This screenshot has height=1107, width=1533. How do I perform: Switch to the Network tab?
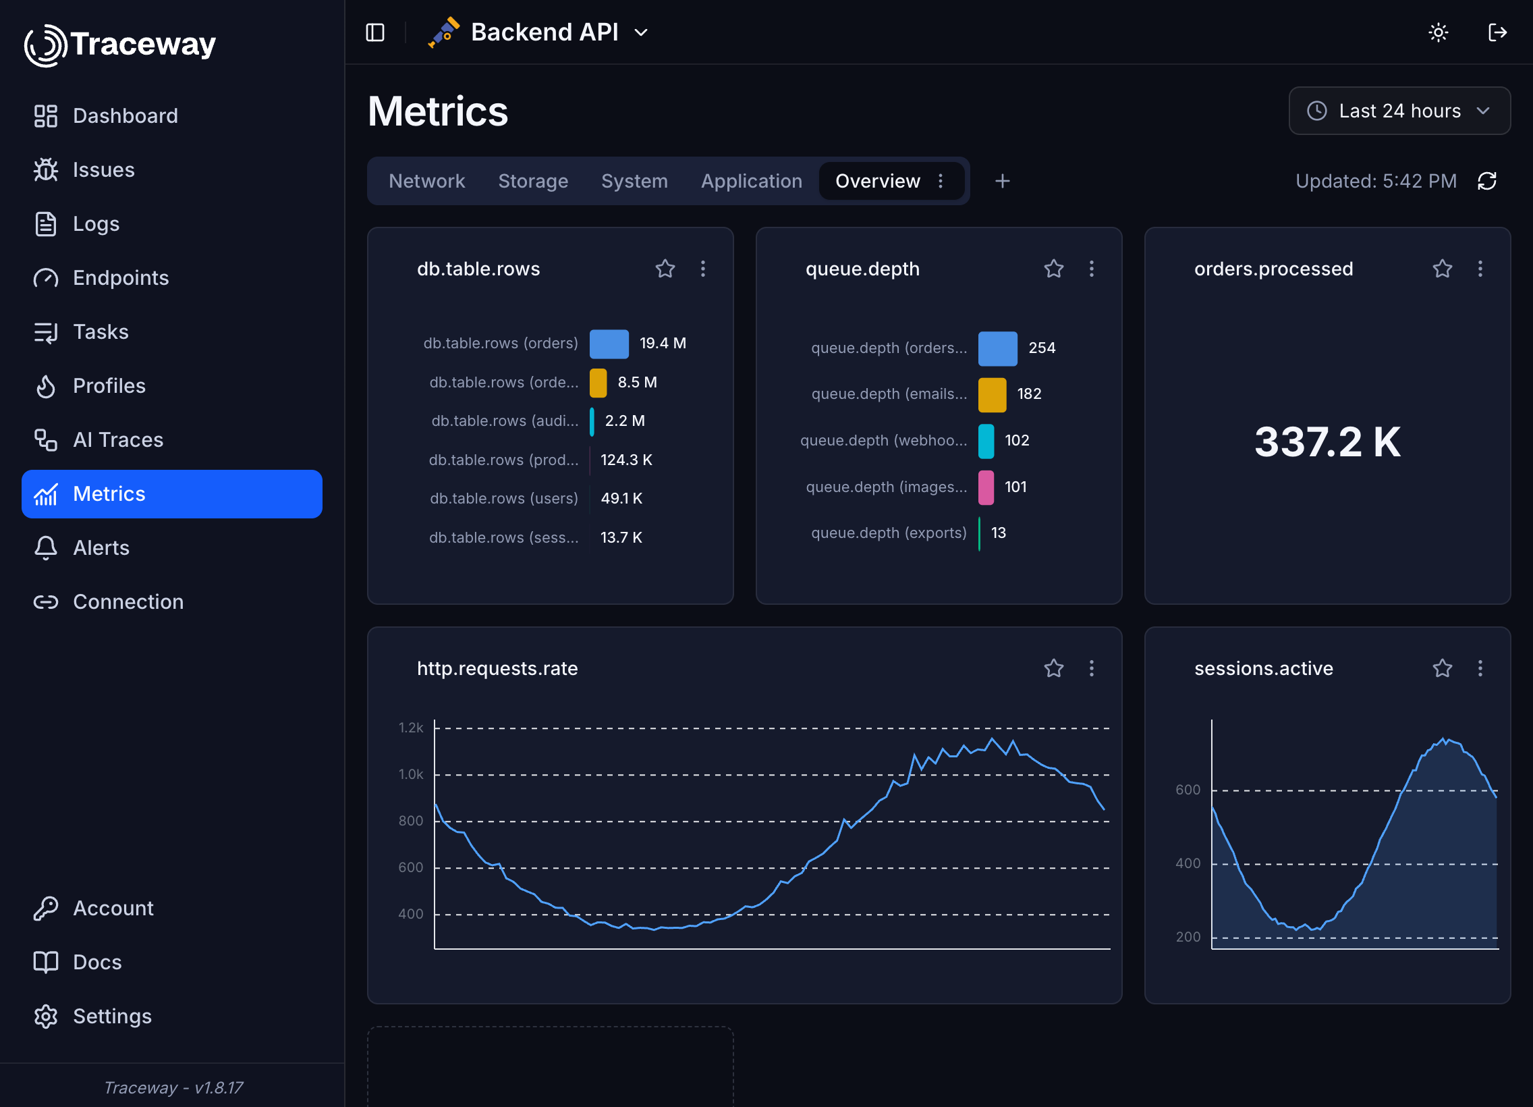pos(426,181)
